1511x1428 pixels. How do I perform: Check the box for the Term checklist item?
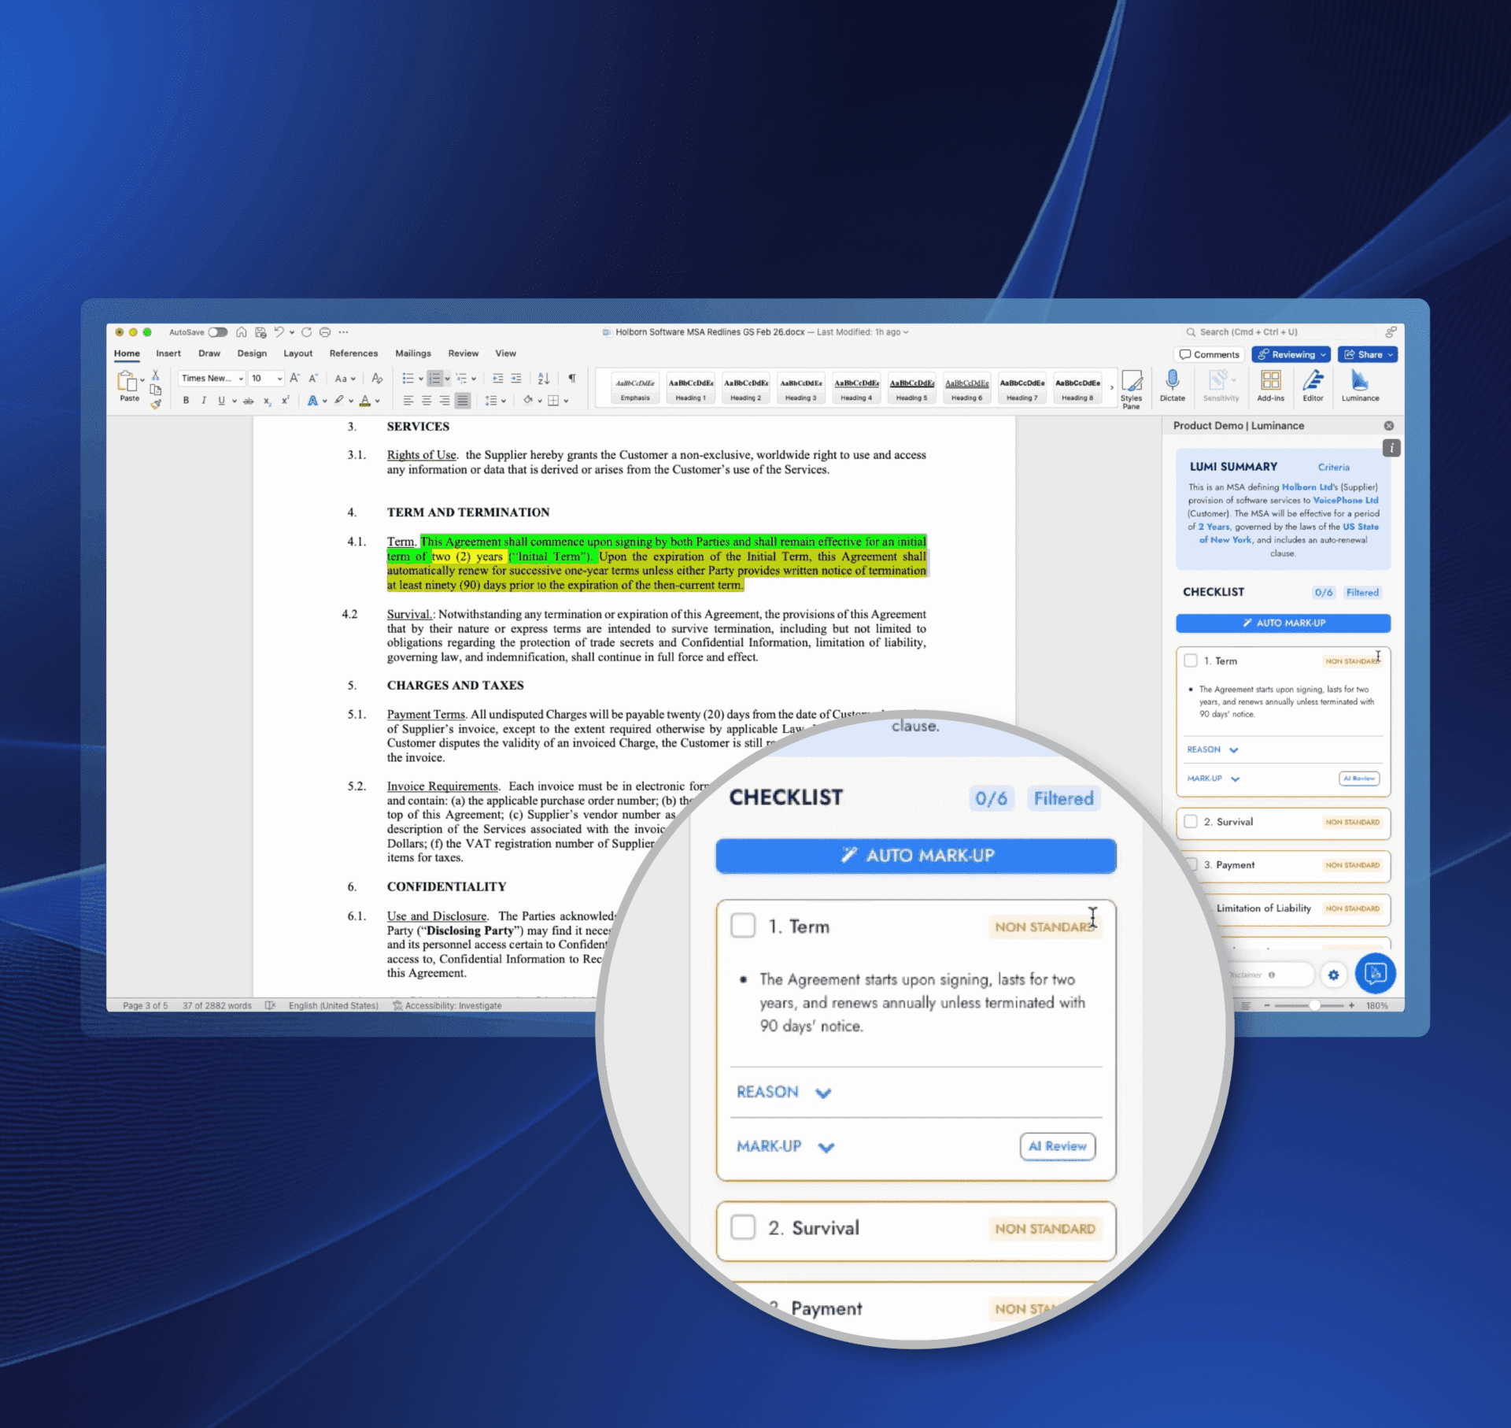click(x=743, y=926)
